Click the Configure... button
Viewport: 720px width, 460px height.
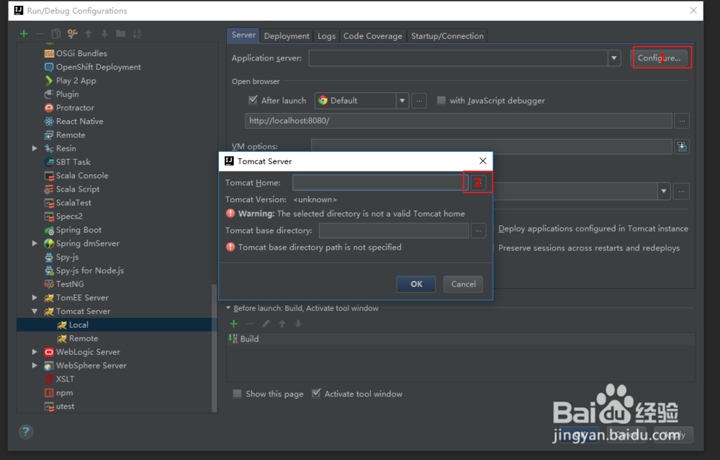coord(659,58)
